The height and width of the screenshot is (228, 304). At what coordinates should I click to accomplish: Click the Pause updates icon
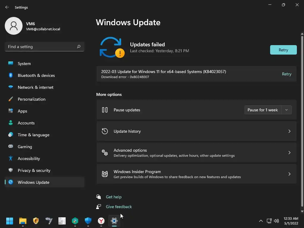pyautogui.click(x=105, y=110)
